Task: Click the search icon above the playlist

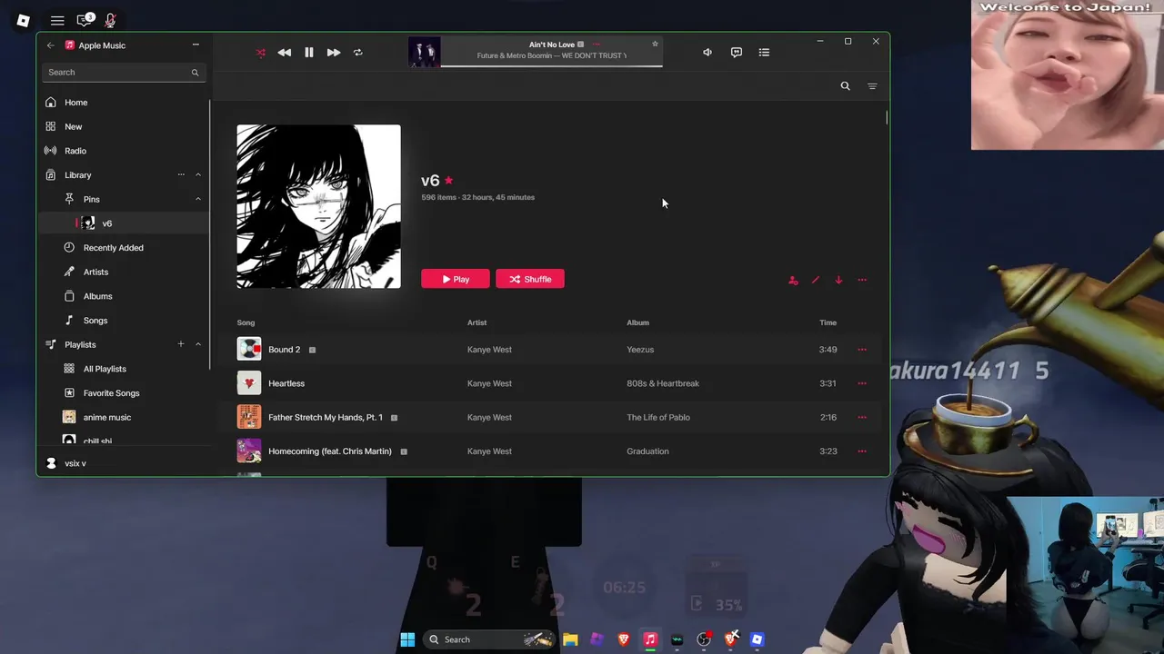Action: tap(846, 86)
